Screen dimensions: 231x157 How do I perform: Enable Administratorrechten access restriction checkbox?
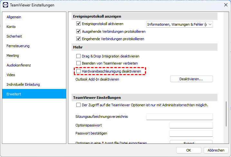78,105
